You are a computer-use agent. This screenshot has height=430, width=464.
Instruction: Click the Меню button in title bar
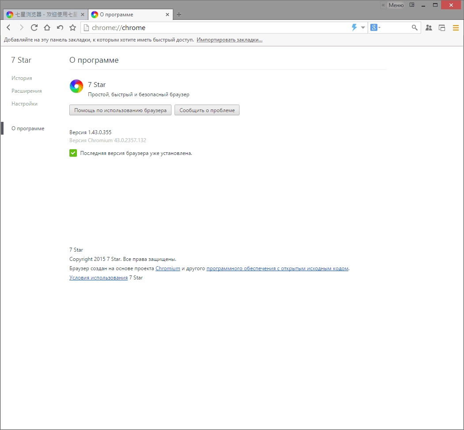396,5
